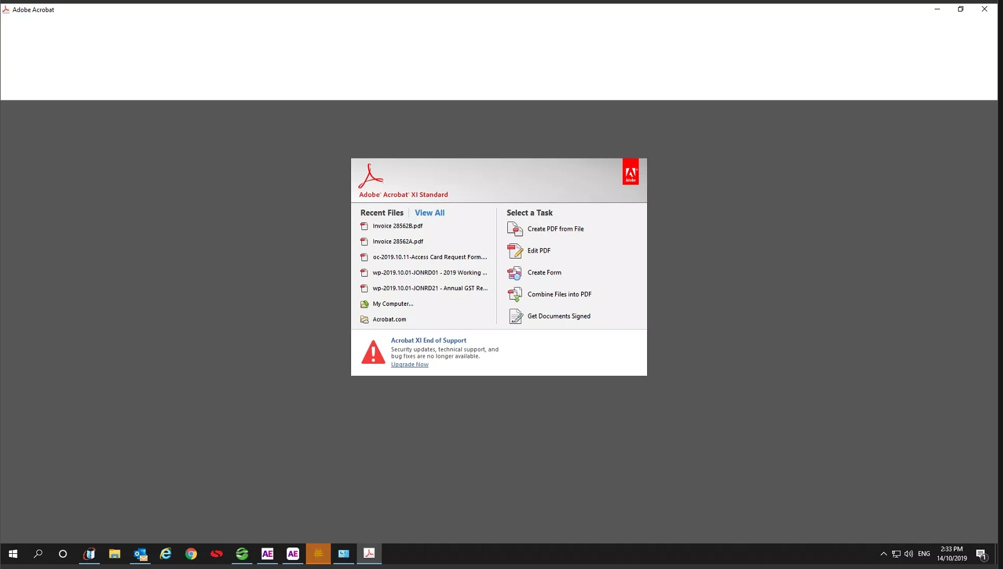The height and width of the screenshot is (569, 1003).
Task: Switch to the blue ID card app on taskbar
Action: [344, 554]
